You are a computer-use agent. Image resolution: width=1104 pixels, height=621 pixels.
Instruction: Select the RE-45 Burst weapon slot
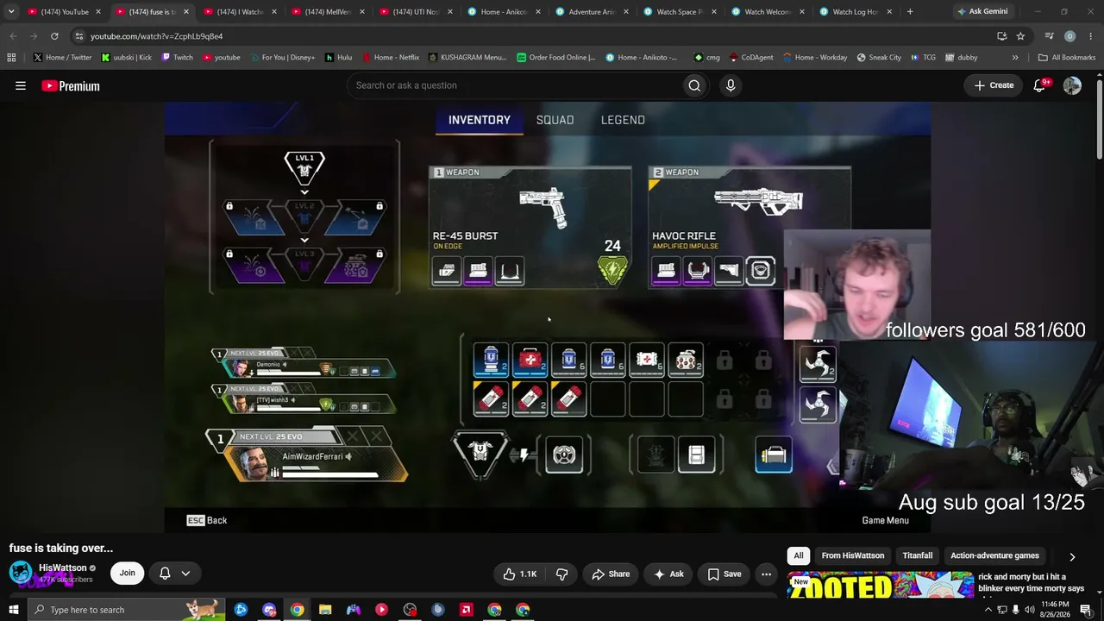click(530, 228)
